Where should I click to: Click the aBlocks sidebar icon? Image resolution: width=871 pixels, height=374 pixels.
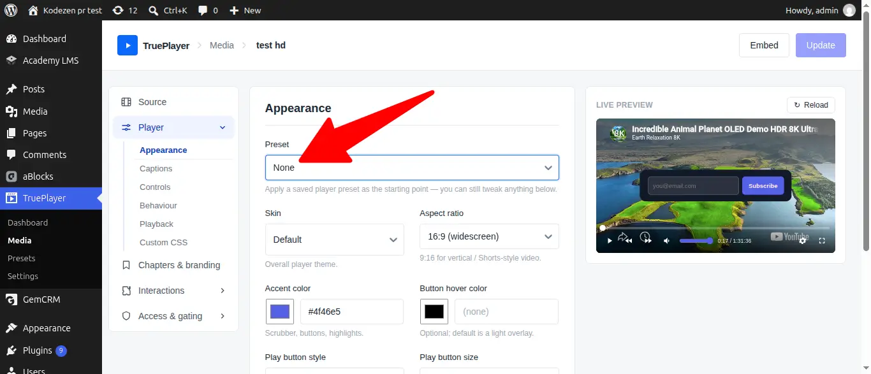click(11, 176)
